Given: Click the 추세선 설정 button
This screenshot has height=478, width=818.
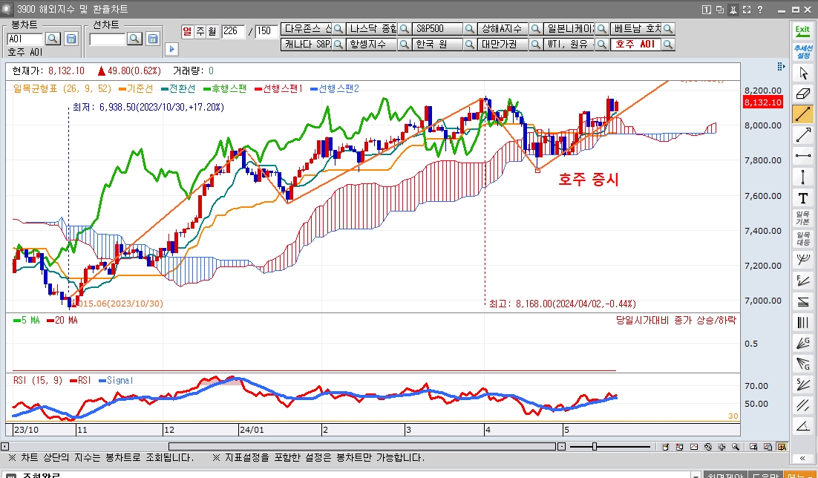Looking at the screenshot, I should click(x=802, y=51).
